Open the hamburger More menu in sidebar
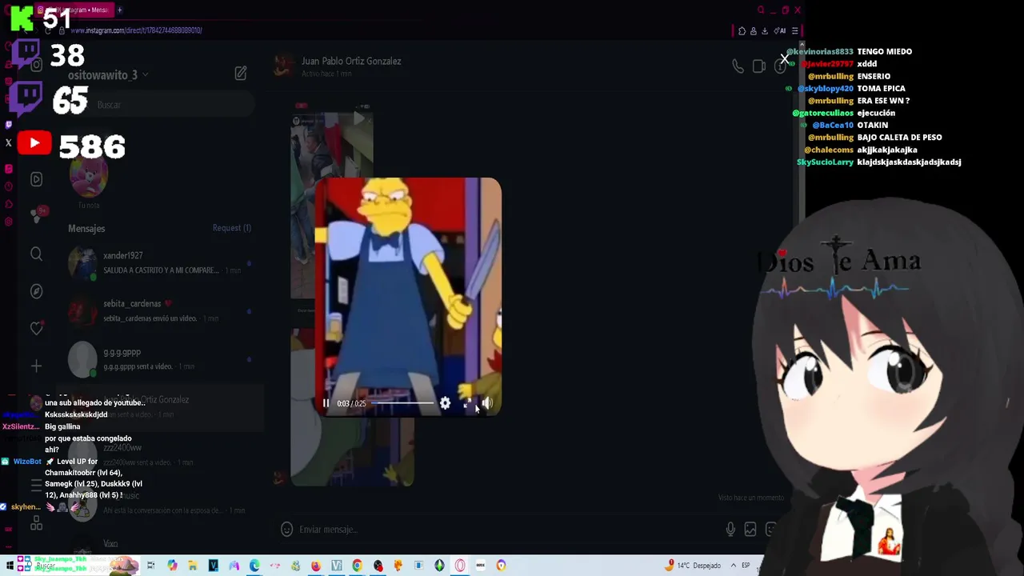 tap(36, 485)
